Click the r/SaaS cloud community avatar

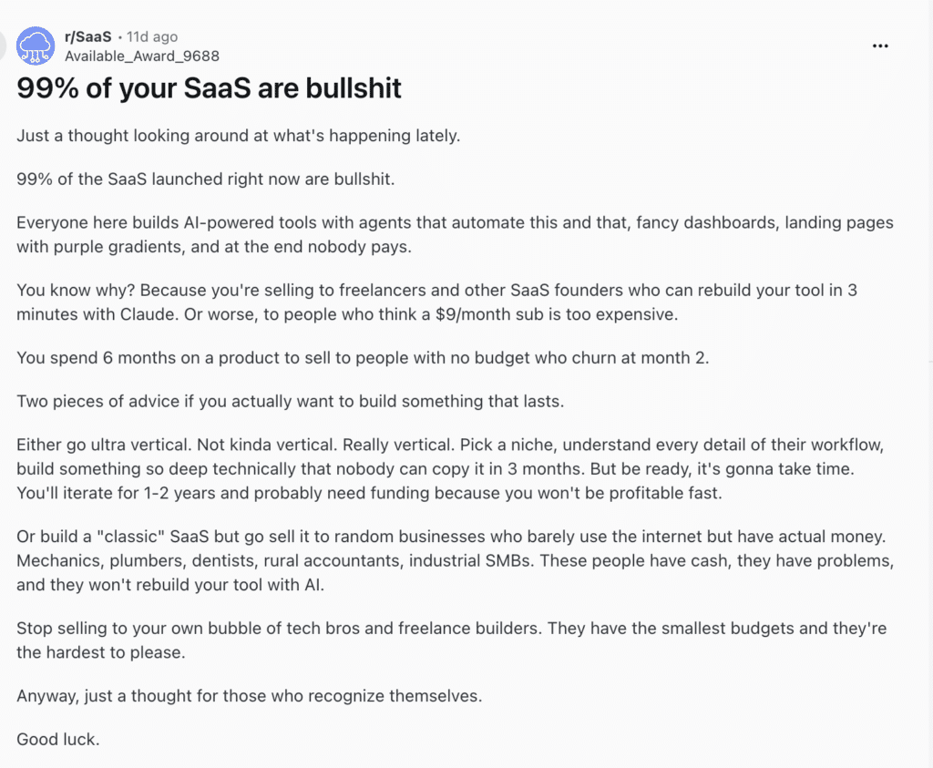point(36,46)
